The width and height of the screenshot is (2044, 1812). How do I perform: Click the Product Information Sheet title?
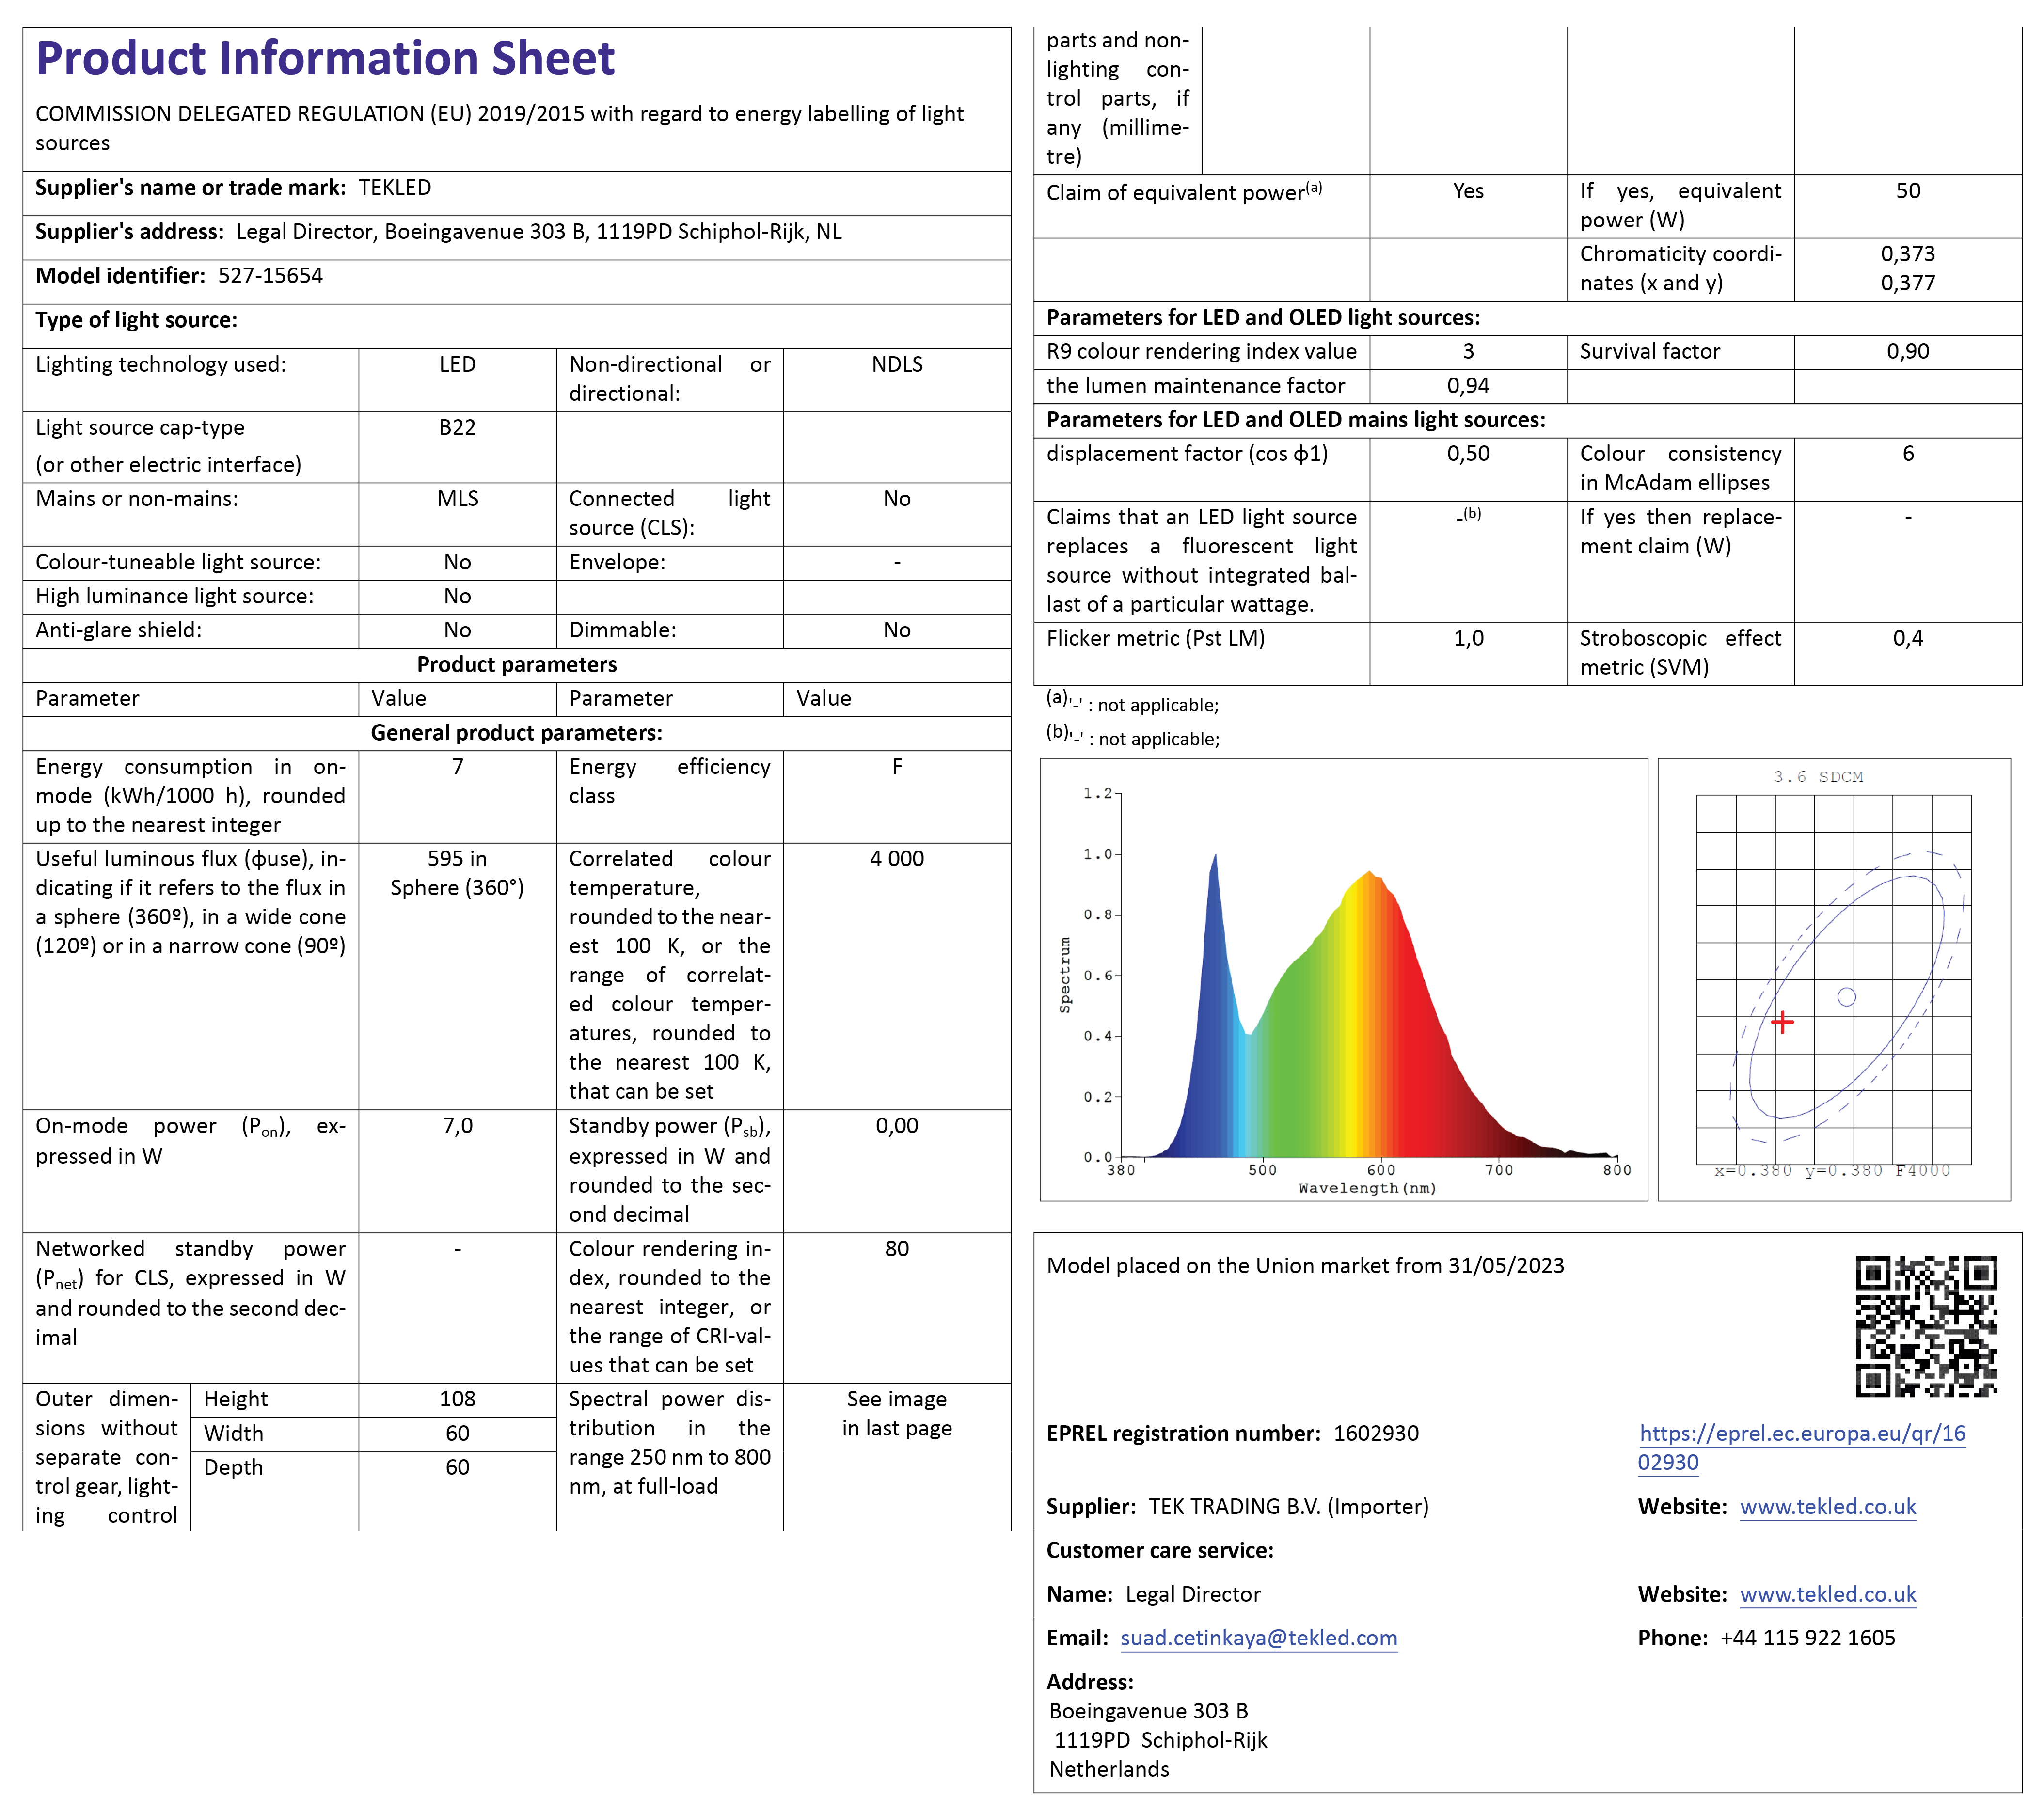(325, 58)
